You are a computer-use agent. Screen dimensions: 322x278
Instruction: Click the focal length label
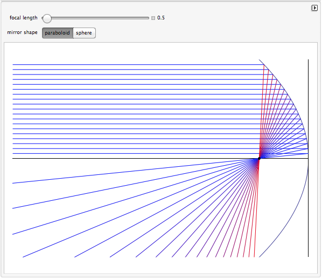23,18
